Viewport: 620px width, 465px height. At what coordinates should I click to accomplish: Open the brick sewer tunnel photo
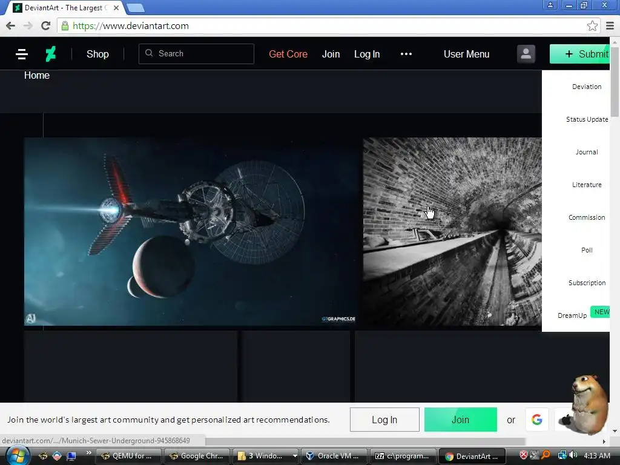(x=452, y=231)
